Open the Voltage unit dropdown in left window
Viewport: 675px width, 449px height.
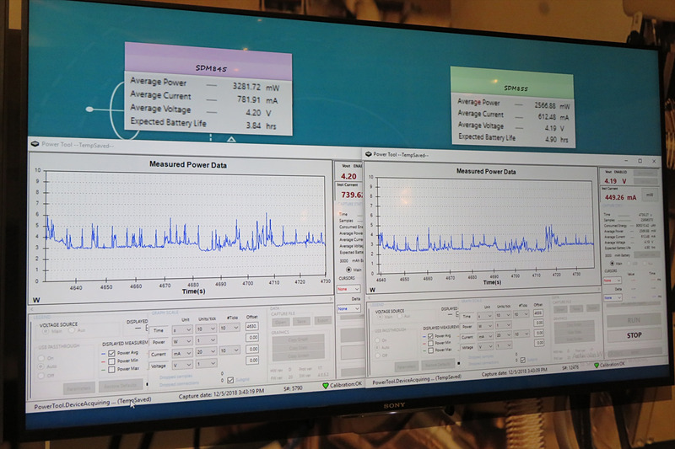coord(181,366)
